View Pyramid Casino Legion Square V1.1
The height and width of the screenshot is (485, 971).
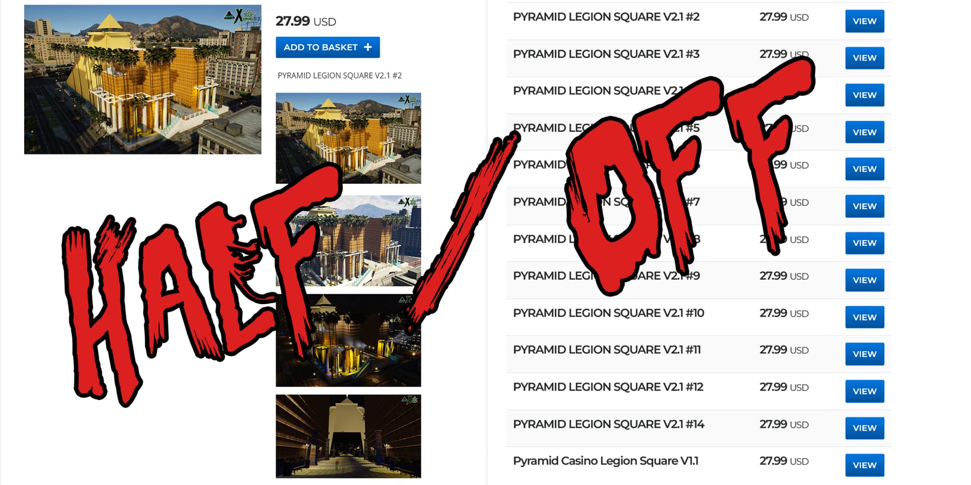click(864, 465)
